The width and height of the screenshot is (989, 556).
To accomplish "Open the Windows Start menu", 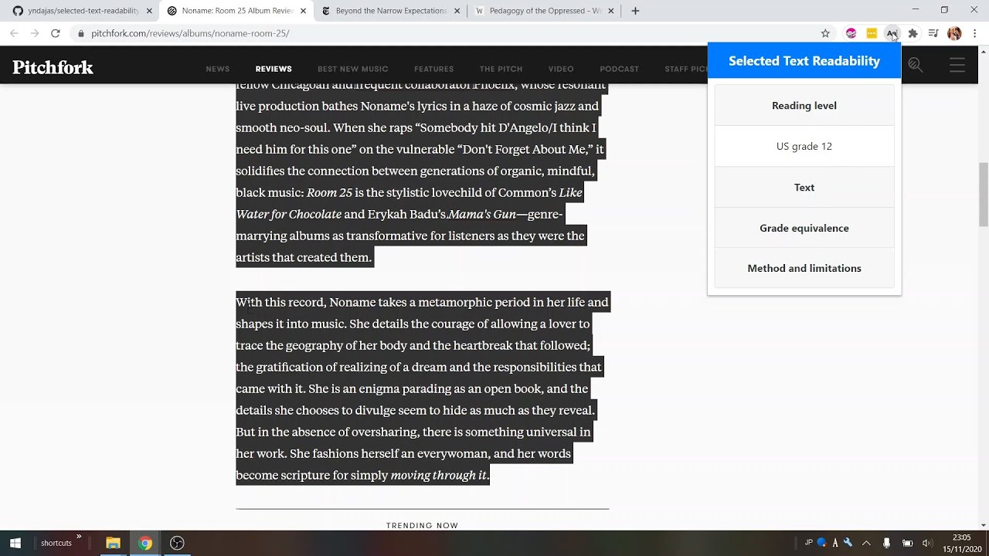I will tap(15, 543).
